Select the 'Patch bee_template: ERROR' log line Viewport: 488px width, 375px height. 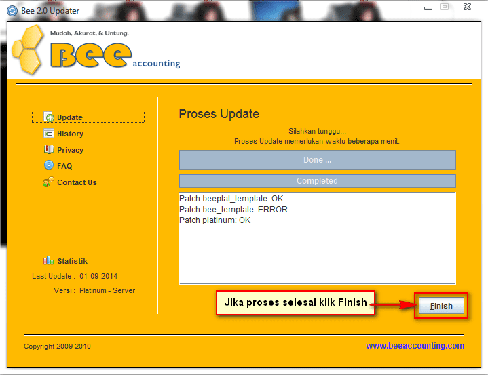[233, 210]
